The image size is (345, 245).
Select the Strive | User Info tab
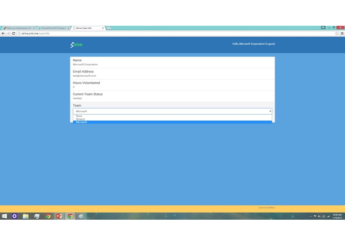tap(88, 28)
